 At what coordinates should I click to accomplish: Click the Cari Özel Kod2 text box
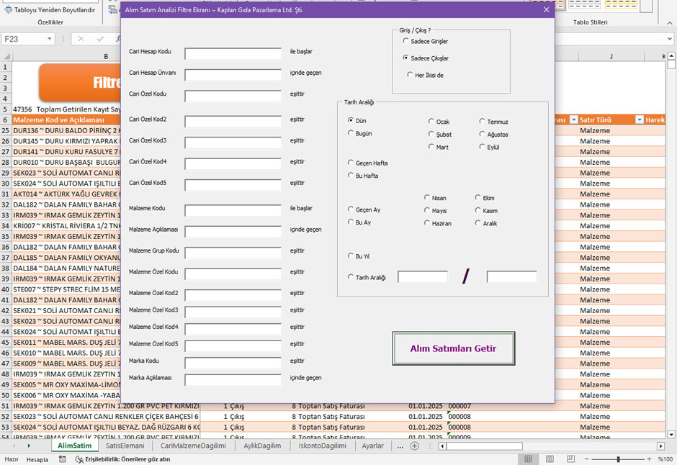click(233, 122)
